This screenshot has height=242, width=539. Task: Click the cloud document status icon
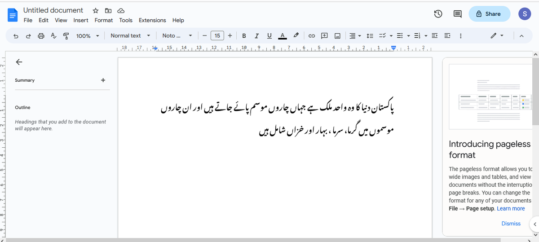(121, 10)
